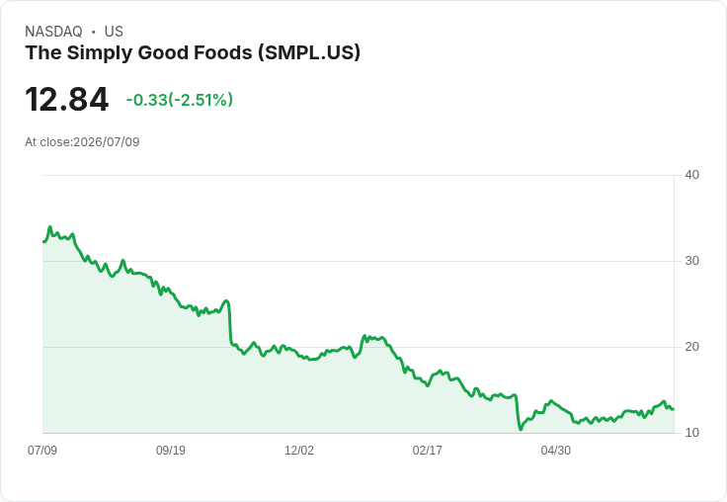727x502 pixels.
Task: Click the chart line's rightmost end point
Action: (674, 409)
